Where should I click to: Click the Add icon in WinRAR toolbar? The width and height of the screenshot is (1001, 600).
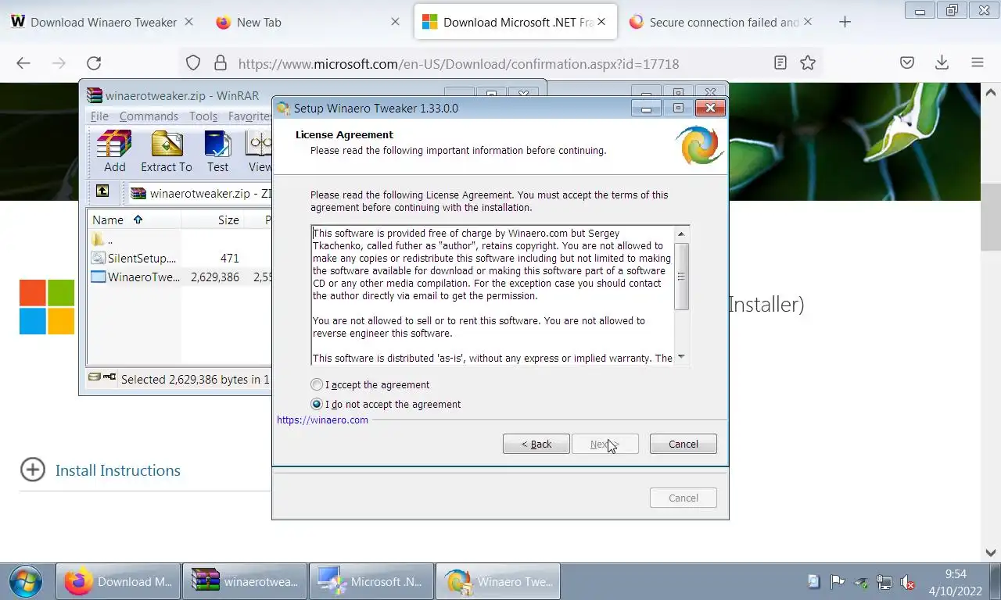click(114, 152)
